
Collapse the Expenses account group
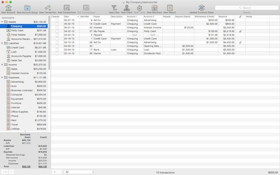(x=2, y=77)
